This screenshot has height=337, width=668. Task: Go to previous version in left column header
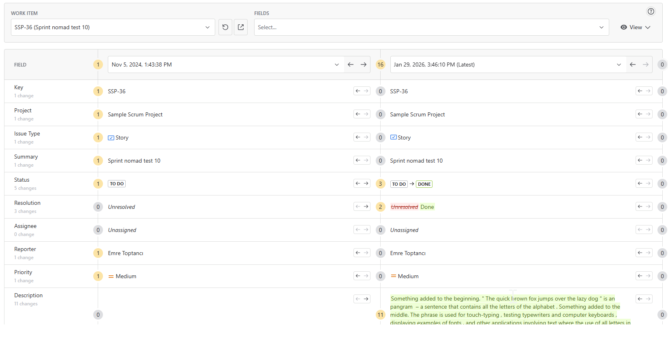pyautogui.click(x=351, y=64)
